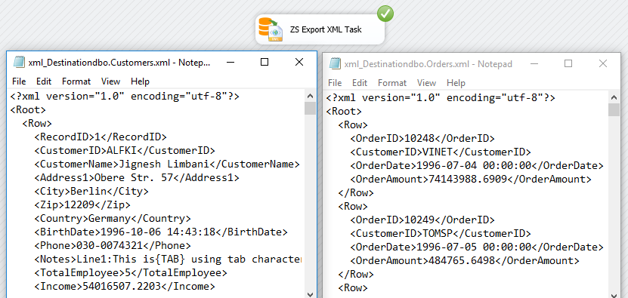
Task: Click the Income 54016507.2203 line
Action: point(125,287)
